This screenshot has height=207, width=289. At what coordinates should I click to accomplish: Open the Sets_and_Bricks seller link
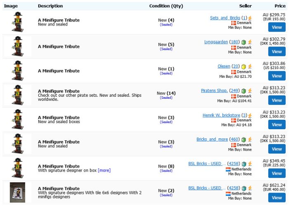pos(225,18)
